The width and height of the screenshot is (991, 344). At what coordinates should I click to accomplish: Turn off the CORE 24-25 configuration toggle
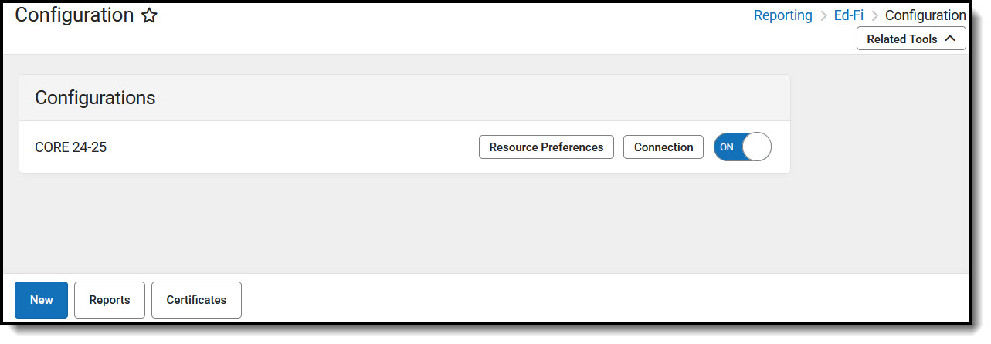coord(742,147)
